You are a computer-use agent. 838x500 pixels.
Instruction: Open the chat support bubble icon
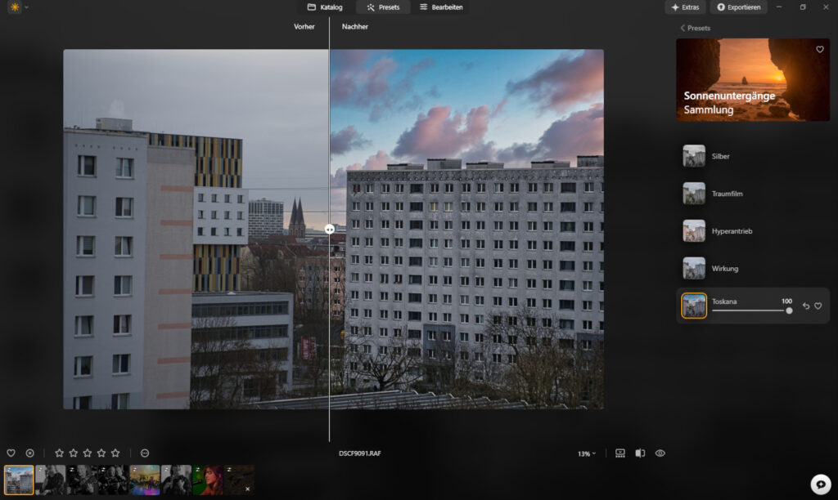coord(819,483)
